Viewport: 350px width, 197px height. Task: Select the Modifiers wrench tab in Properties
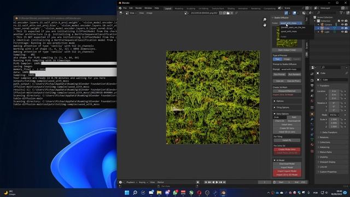click(x=312, y=119)
